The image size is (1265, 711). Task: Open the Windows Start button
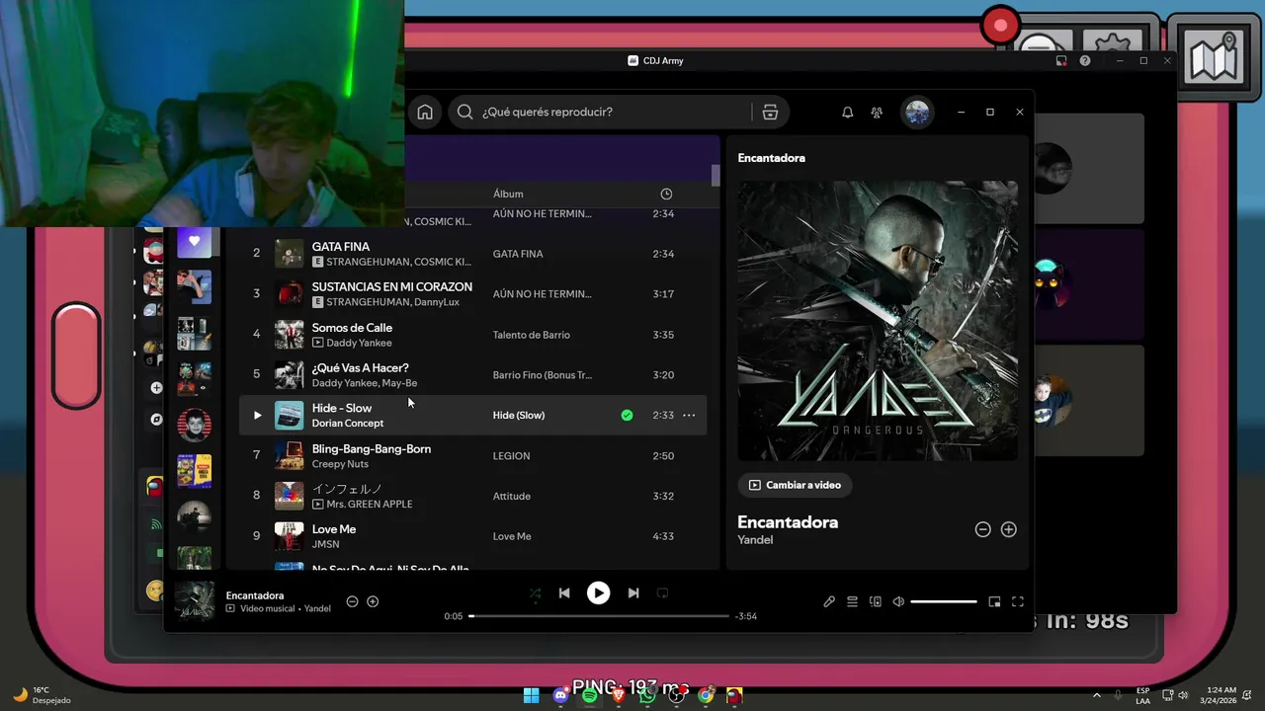(x=531, y=695)
